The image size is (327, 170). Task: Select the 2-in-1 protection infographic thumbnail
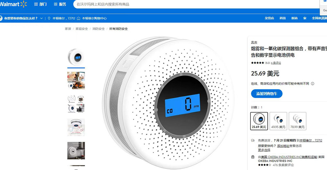(x=76, y=127)
